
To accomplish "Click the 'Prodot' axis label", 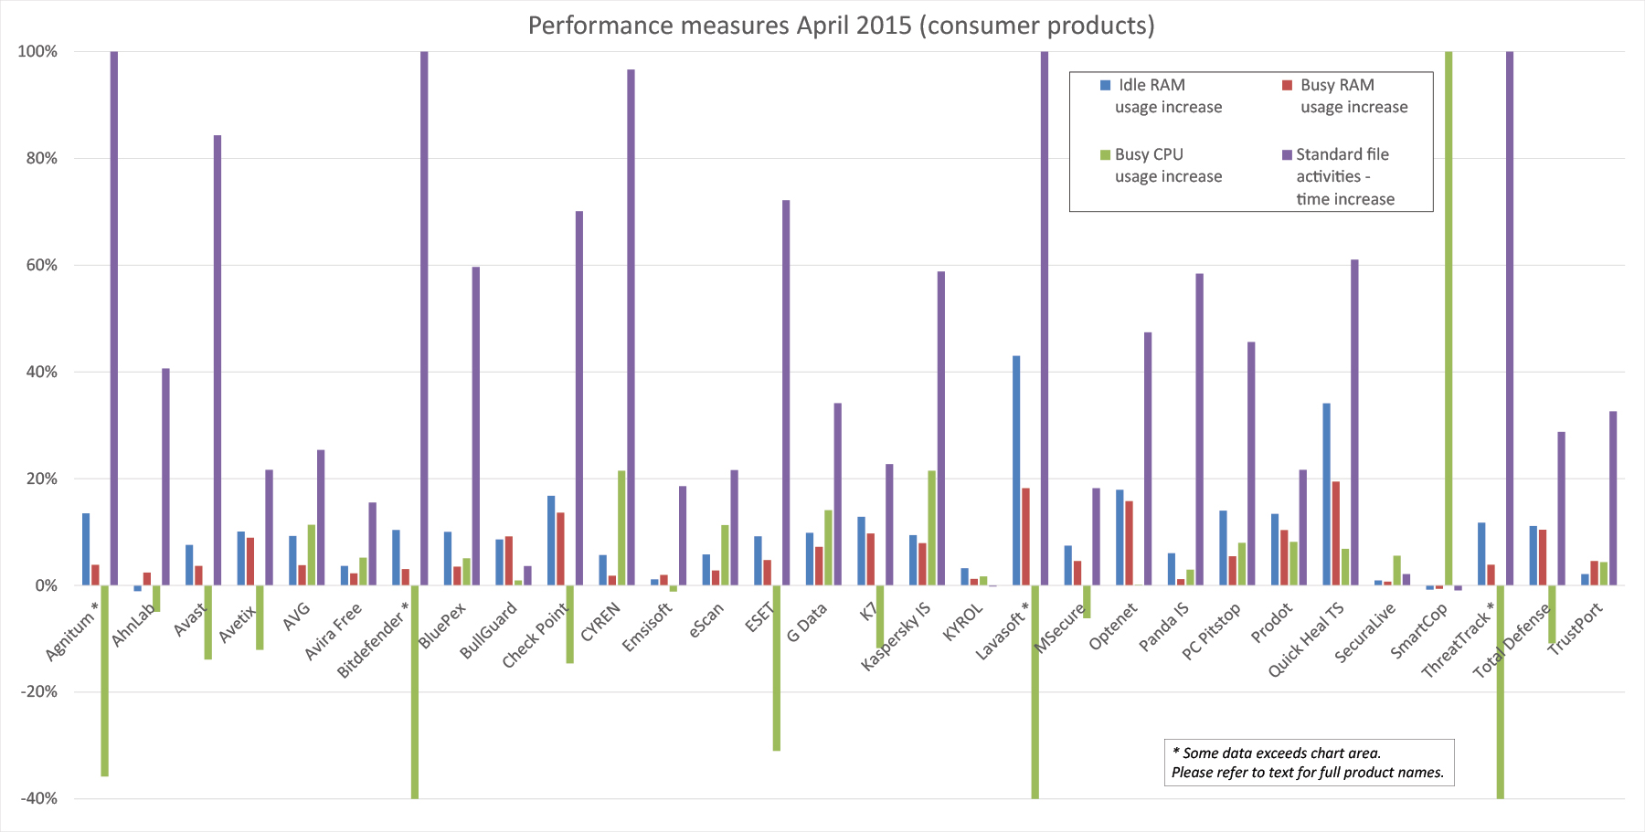I will tap(1272, 623).
